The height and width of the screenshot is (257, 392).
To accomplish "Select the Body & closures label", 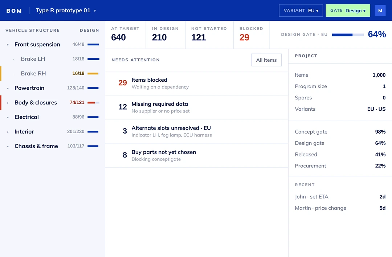I will click(x=36, y=102).
